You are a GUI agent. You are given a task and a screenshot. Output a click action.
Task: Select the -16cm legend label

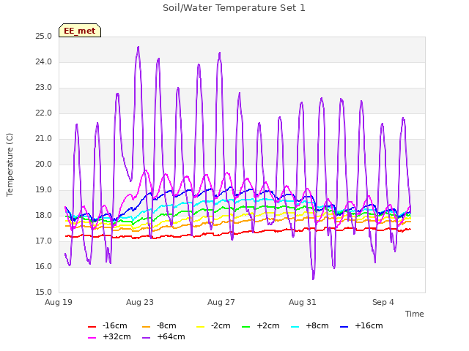[x=115, y=325]
